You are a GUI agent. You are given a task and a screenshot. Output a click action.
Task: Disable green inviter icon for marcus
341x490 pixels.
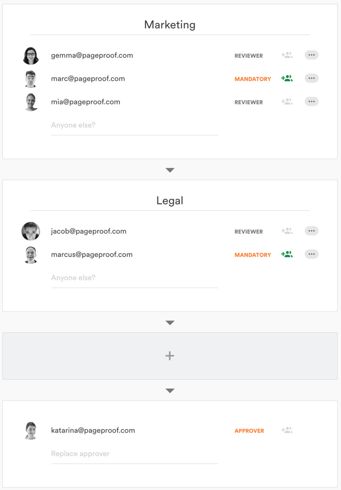pos(287,254)
